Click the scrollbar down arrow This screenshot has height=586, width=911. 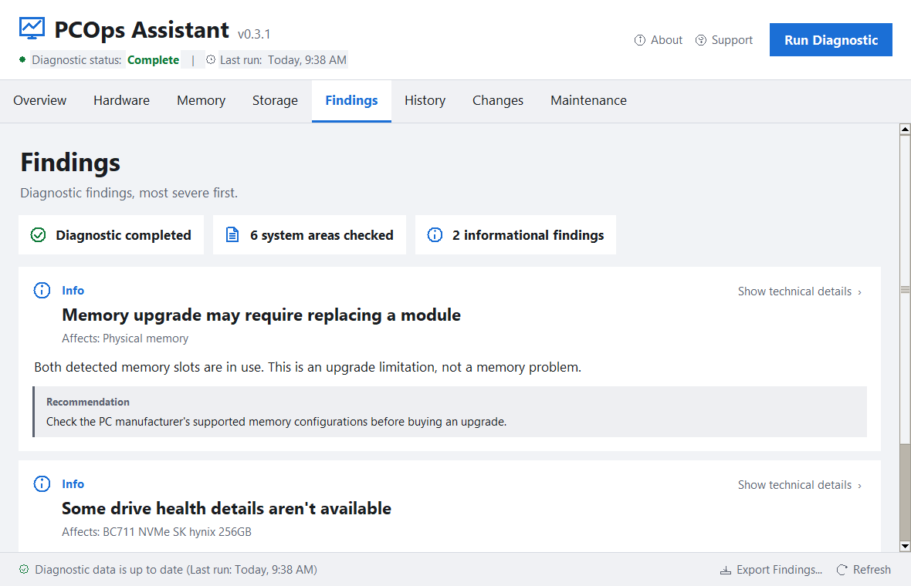(905, 546)
